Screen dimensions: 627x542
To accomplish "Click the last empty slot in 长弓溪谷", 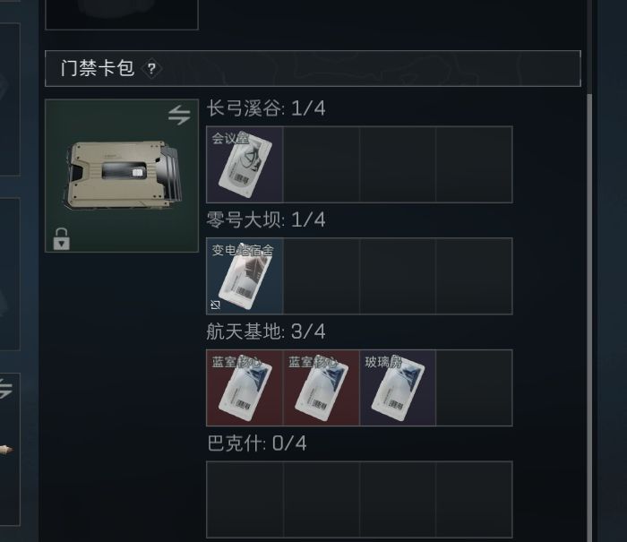I will click(x=474, y=165).
